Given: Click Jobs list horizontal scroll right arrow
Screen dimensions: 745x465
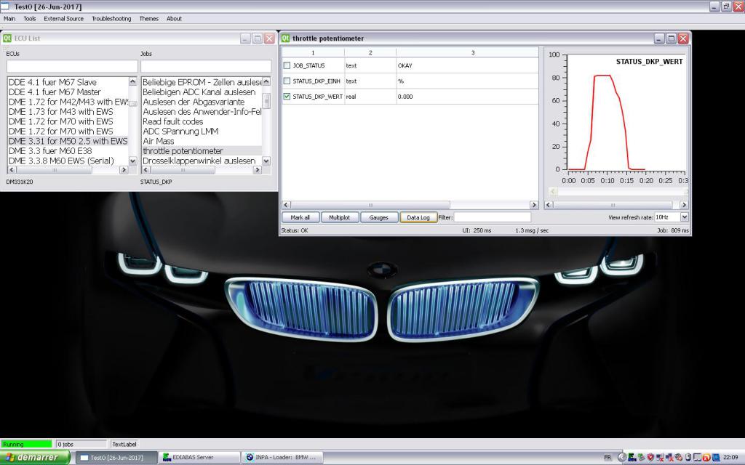Looking at the screenshot, I should point(258,170).
